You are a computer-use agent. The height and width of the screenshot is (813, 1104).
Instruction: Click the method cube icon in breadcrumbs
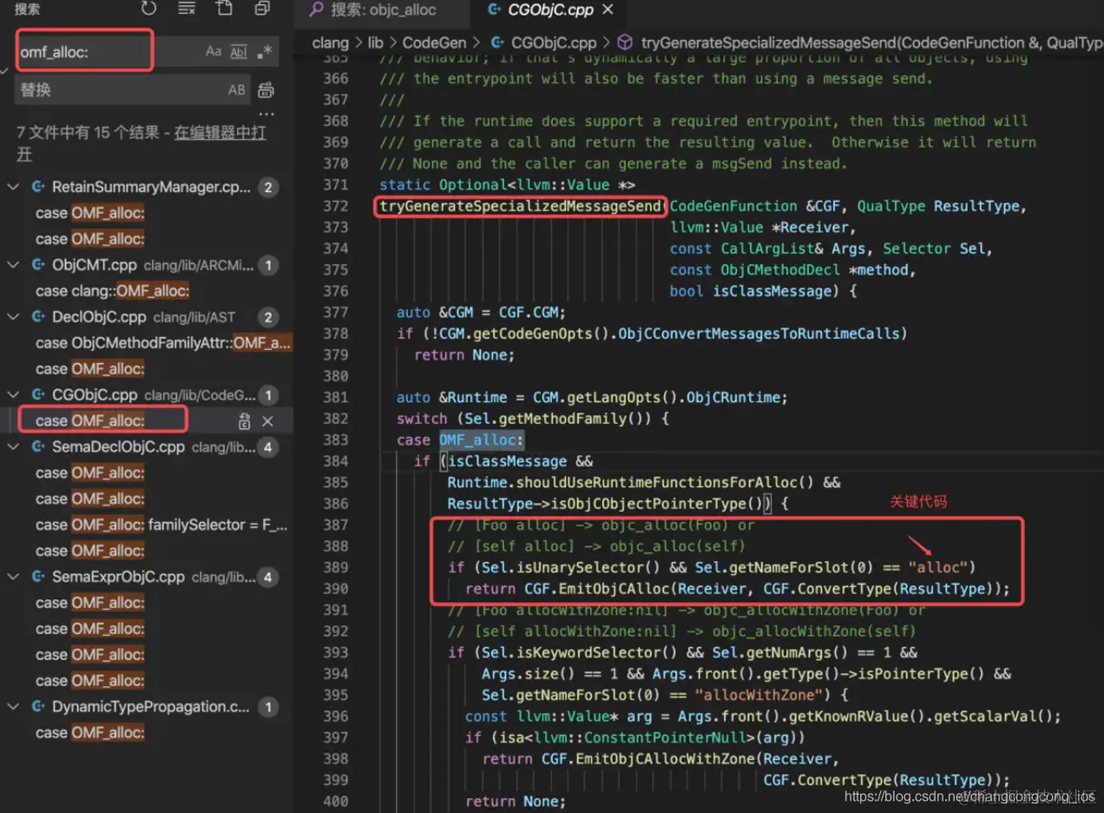[x=625, y=43]
